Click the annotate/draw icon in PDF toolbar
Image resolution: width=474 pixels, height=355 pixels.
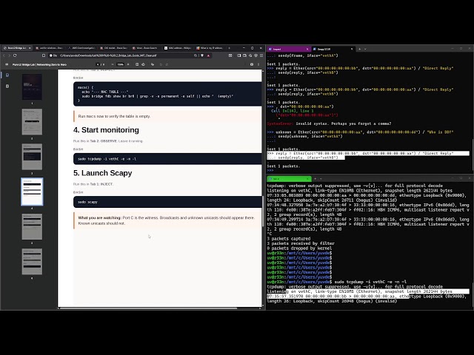153,64
